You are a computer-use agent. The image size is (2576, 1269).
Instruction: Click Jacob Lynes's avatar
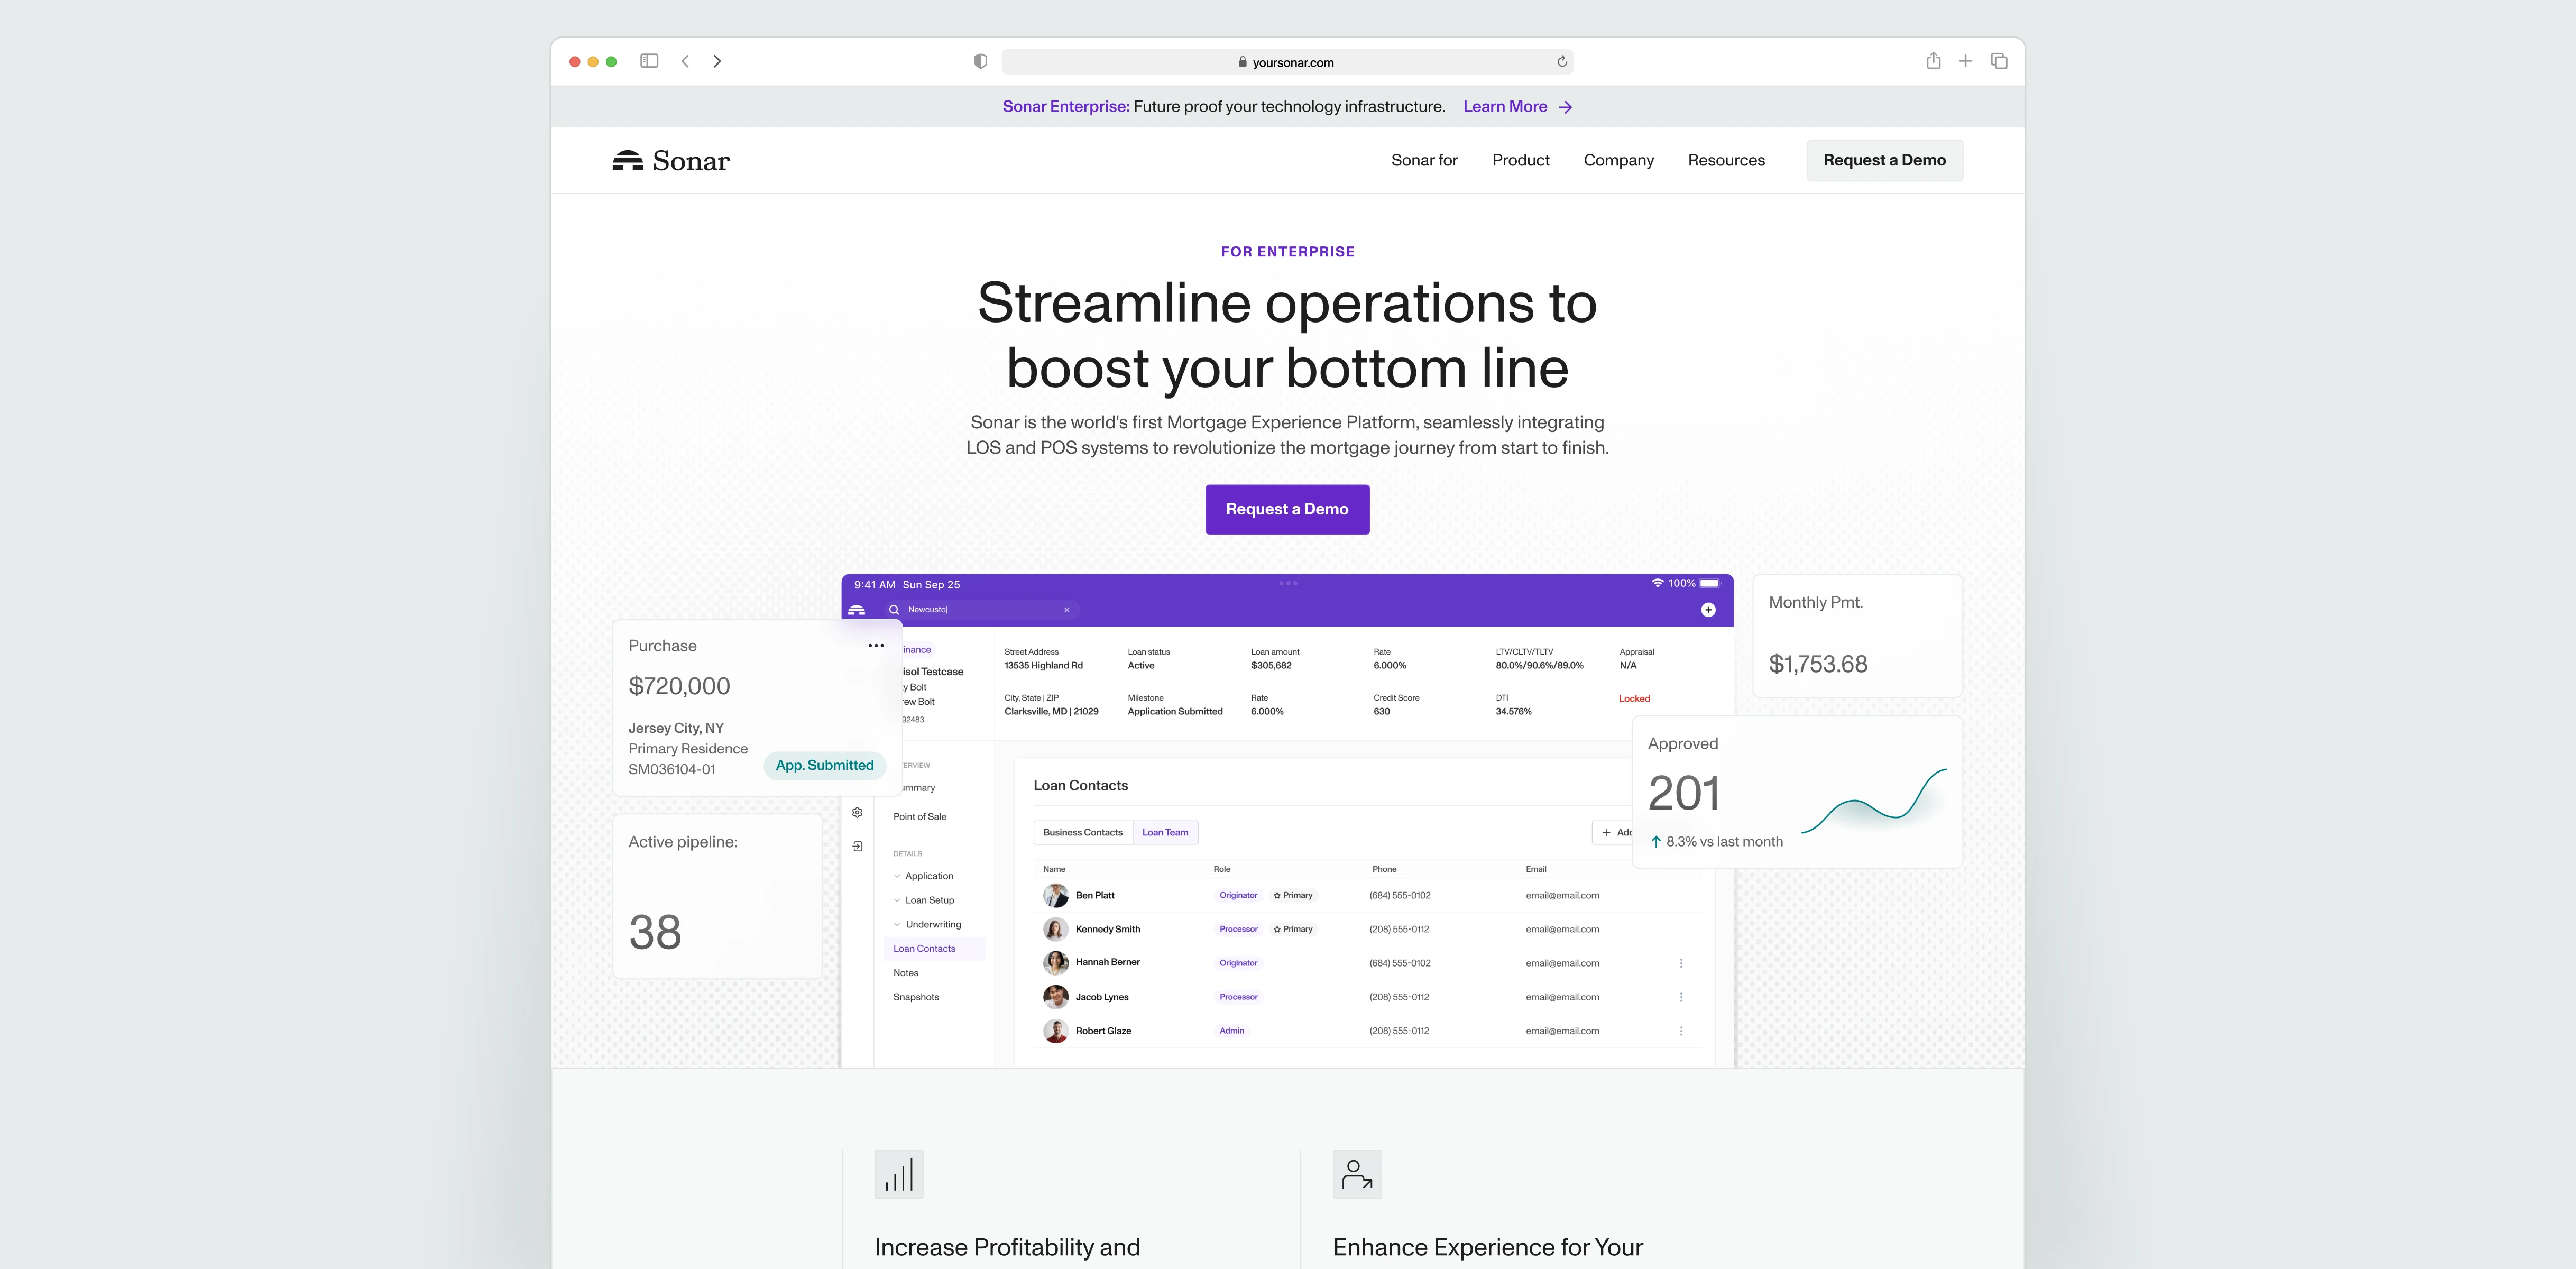1055,997
